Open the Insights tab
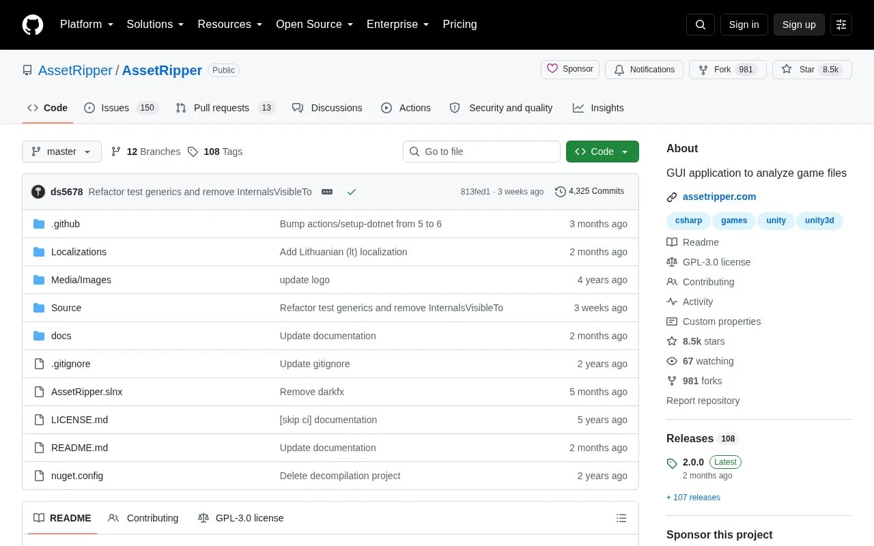874x546 pixels. coord(598,108)
